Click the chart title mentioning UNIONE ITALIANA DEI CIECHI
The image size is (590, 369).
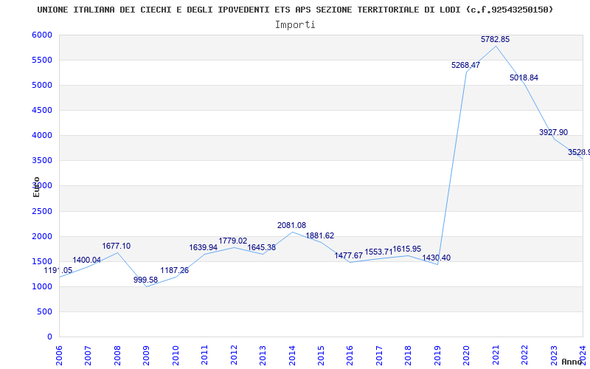(x=295, y=10)
